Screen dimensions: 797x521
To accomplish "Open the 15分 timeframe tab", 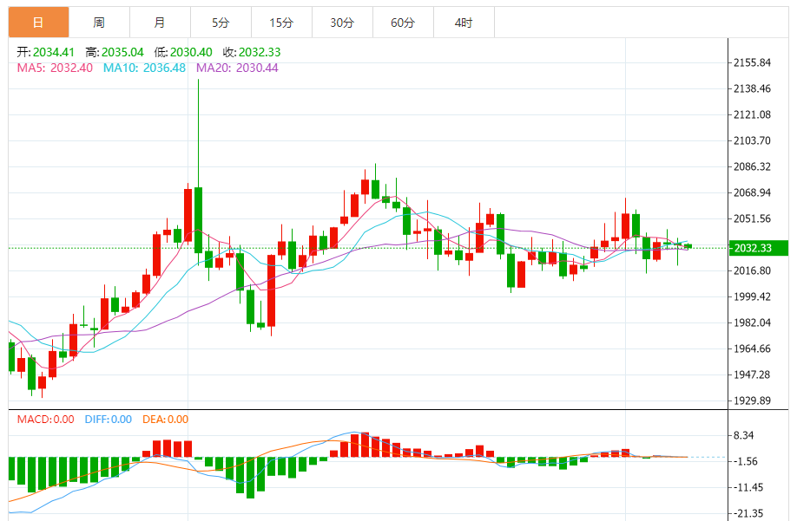I will [x=281, y=23].
